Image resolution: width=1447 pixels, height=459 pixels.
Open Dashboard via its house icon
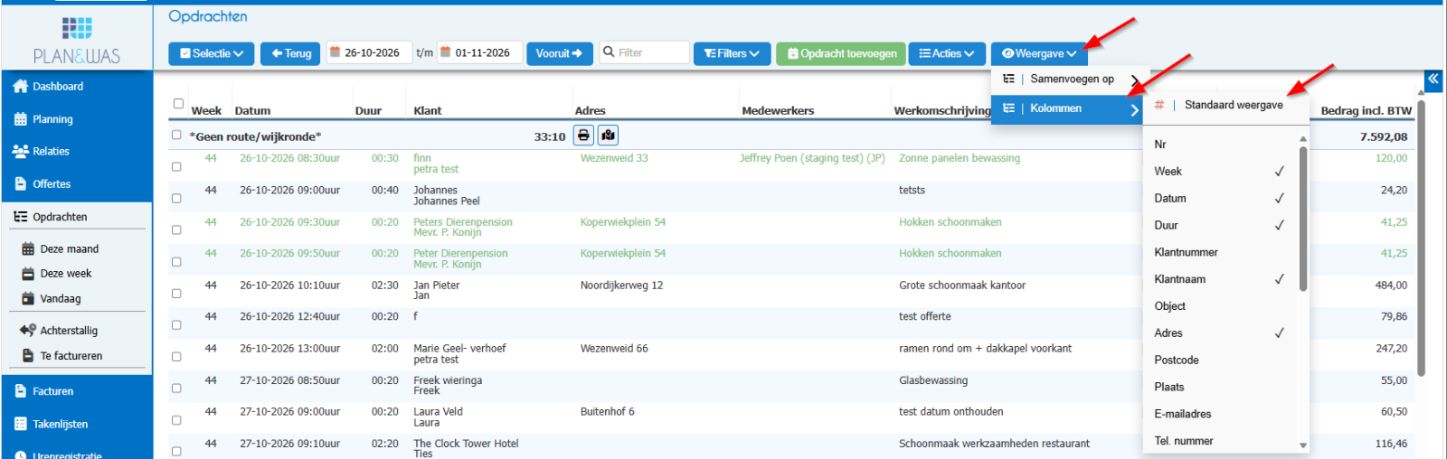tap(21, 86)
